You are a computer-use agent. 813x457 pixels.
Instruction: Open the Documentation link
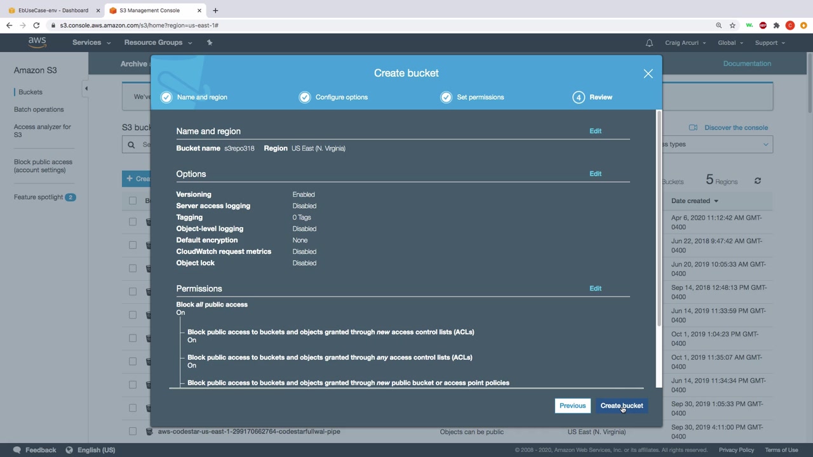pyautogui.click(x=747, y=63)
